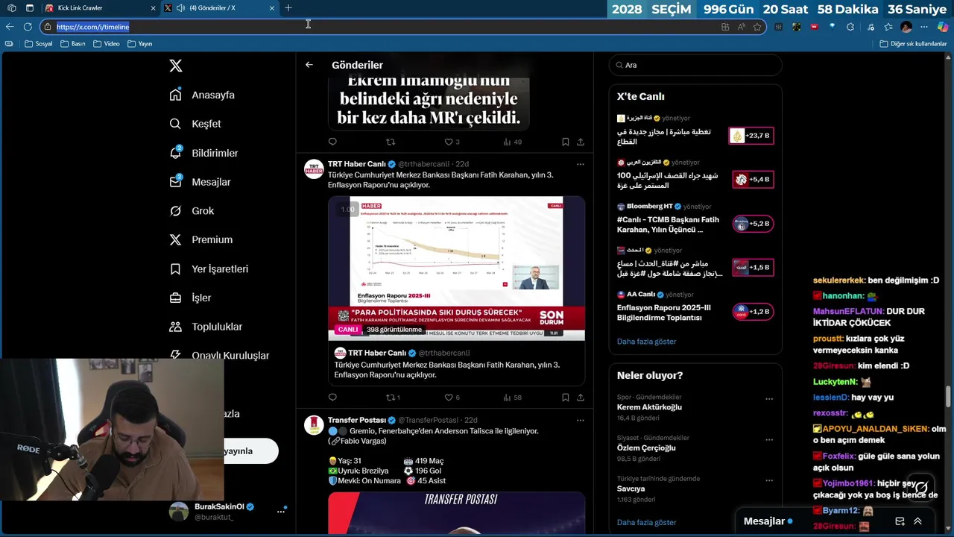Go back with Gönderiler arrow
Image resolution: width=954 pixels, height=537 pixels.
point(309,65)
